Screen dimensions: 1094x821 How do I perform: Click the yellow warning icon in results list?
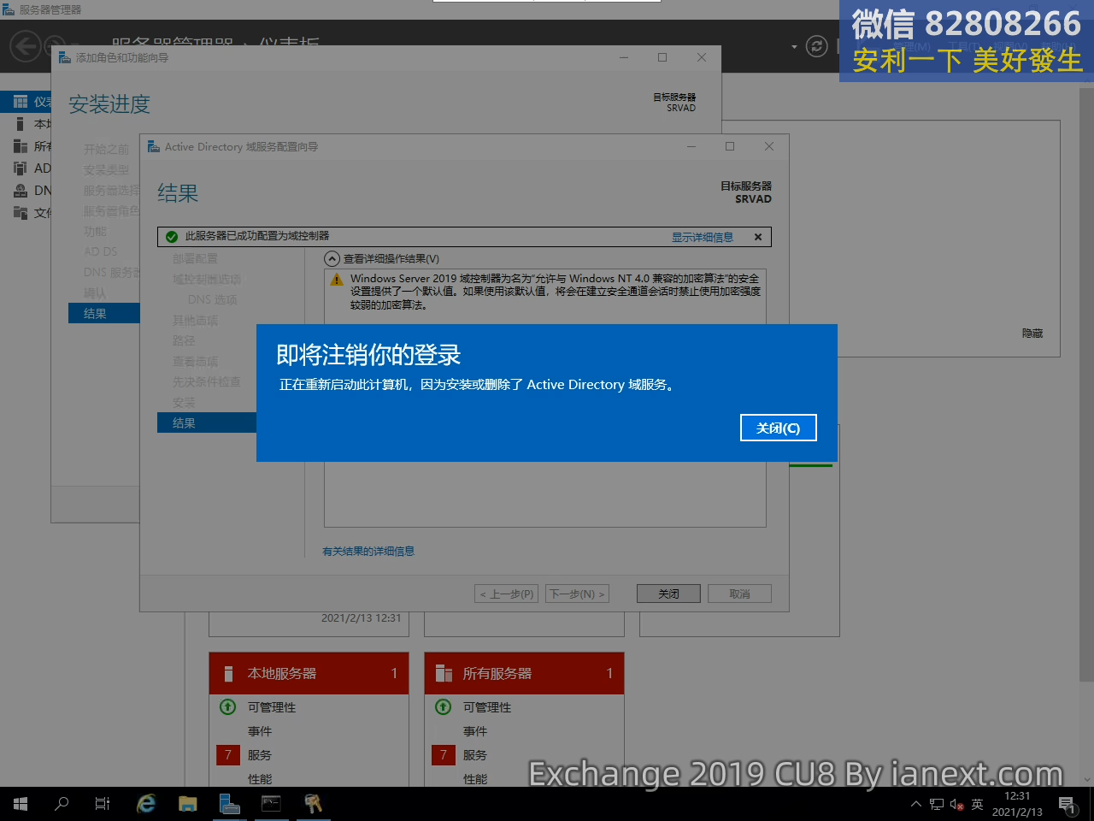337,280
